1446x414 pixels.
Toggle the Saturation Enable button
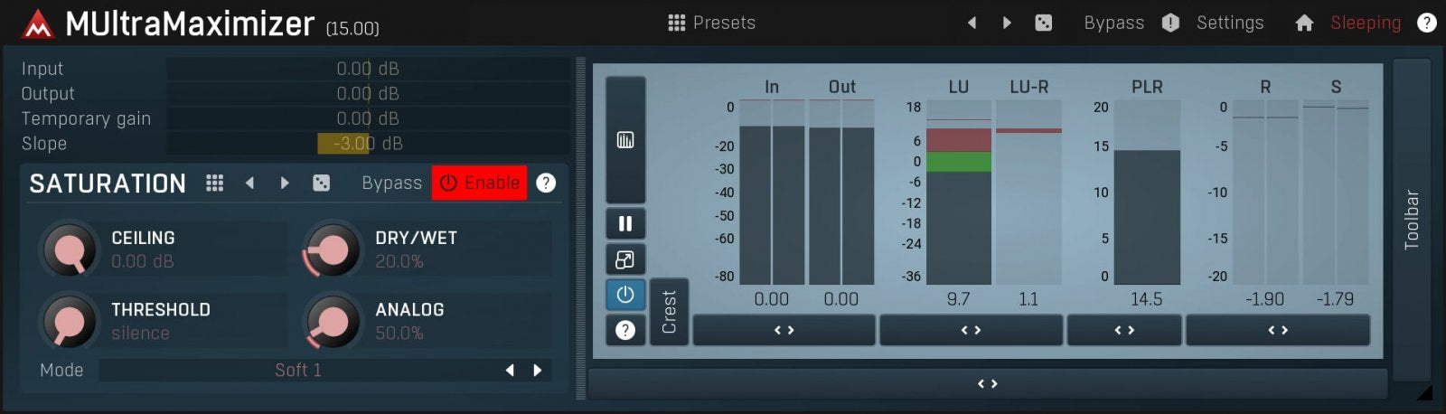point(479,183)
